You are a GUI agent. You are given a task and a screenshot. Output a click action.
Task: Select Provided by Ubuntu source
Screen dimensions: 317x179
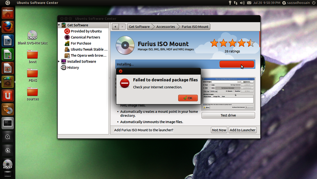(x=86, y=31)
